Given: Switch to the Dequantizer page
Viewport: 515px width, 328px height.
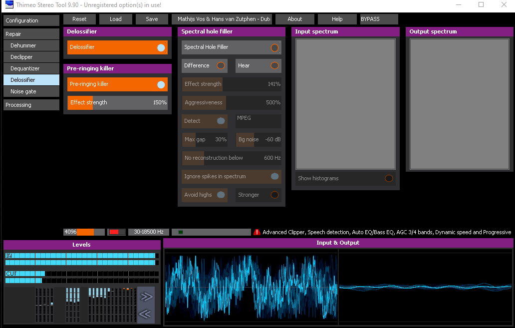Looking at the screenshot, I should (x=31, y=68).
